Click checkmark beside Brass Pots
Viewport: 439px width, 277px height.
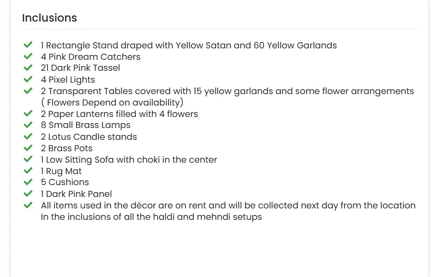pyautogui.click(x=28, y=148)
